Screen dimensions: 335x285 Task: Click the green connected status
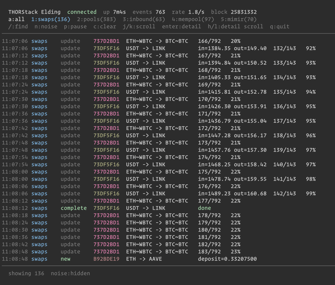(x=82, y=12)
